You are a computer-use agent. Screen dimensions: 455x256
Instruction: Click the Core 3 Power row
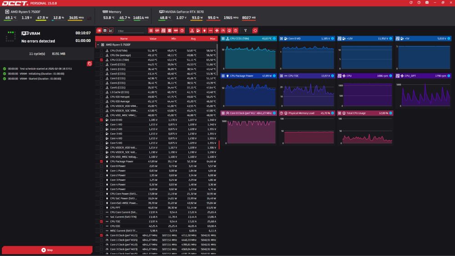pyautogui.click(x=156, y=180)
